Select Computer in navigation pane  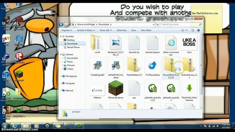(x=70, y=83)
